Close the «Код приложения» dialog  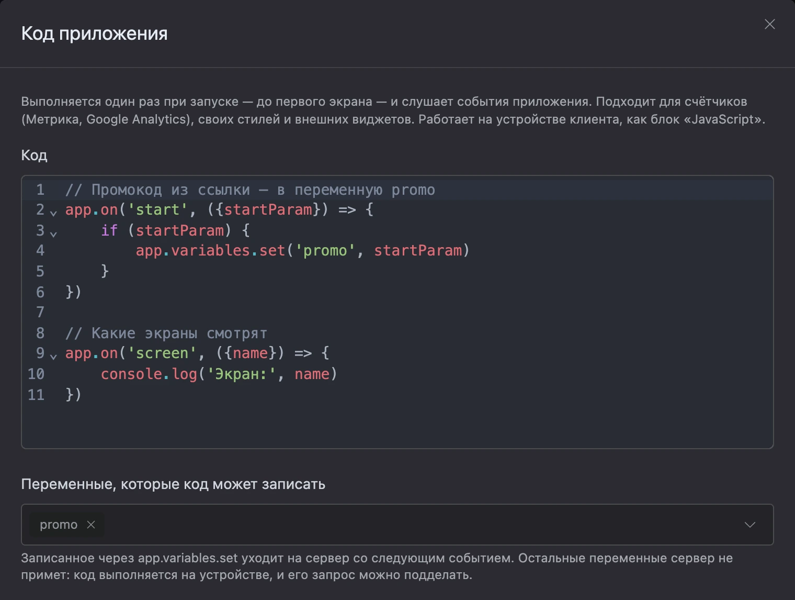click(769, 24)
